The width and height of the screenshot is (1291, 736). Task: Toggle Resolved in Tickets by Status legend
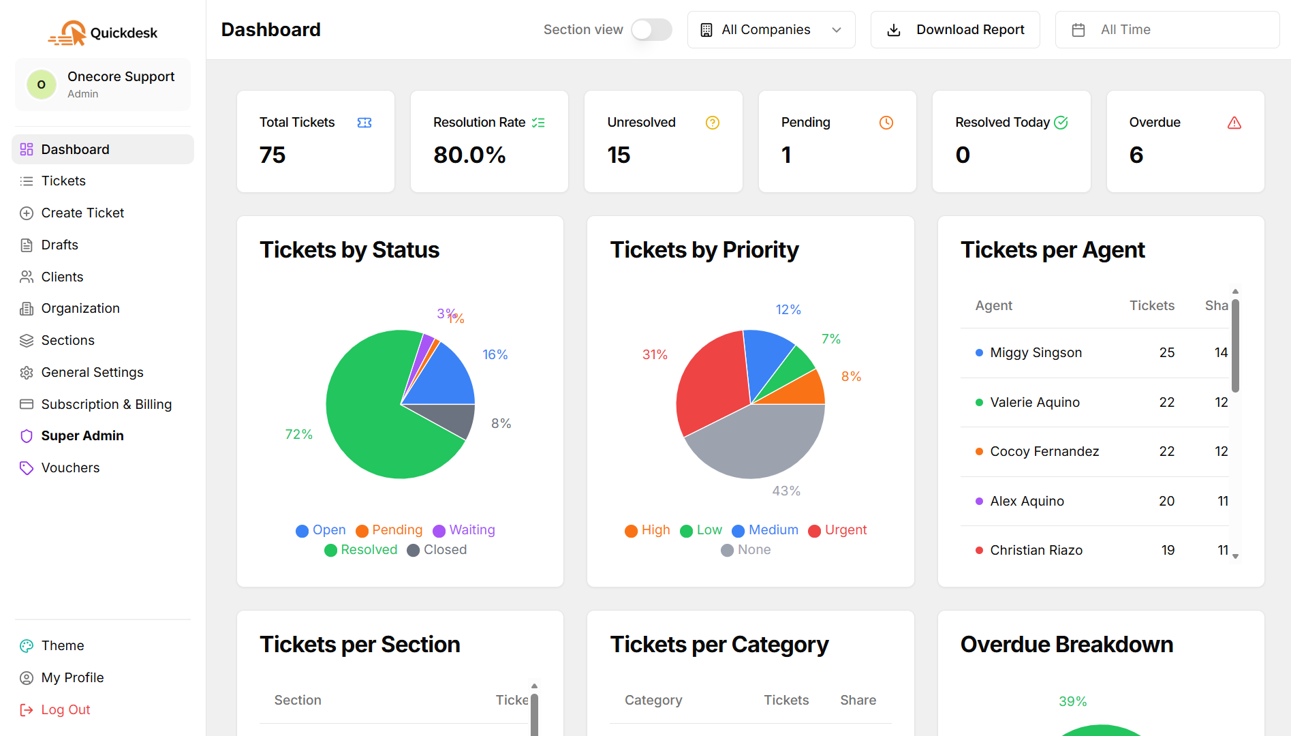click(361, 550)
